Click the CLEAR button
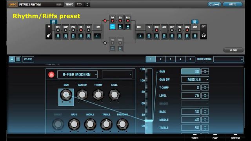The width and height of the screenshot is (251, 141). [233, 50]
